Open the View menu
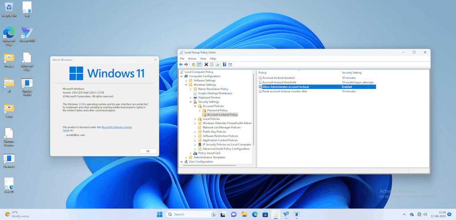The width and height of the screenshot is (456, 220). (x=203, y=59)
